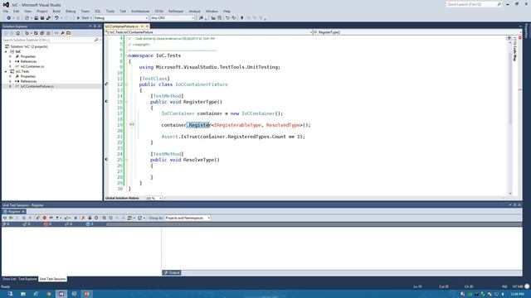The height and width of the screenshot is (298, 531).
Task: Click Global Solution History at editor bottom
Action: click(x=122, y=199)
